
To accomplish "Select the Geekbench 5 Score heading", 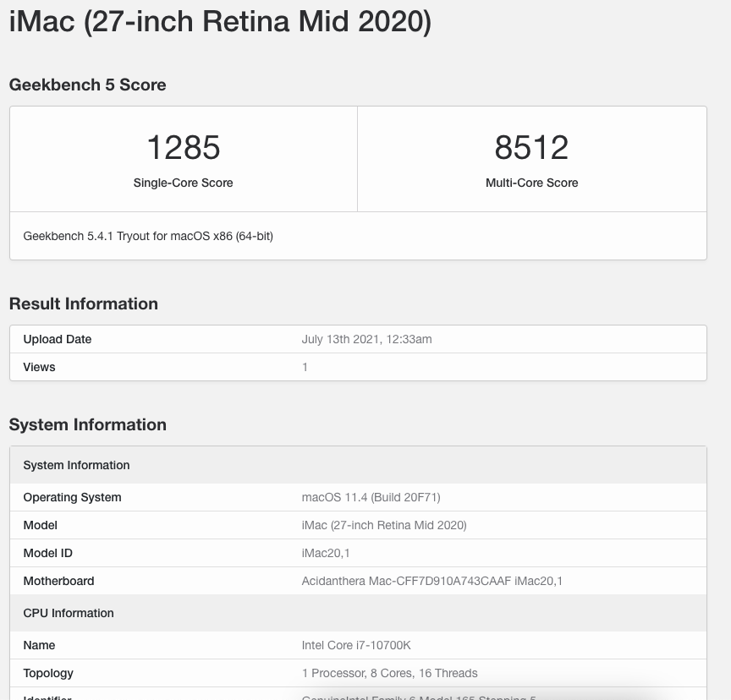I will coord(88,85).
